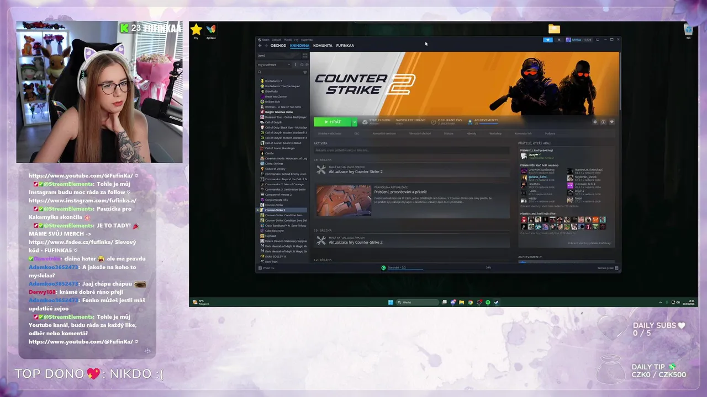Click the taskbar search box
Image resolution: width=707 pixels, height=397 pixels.
tap(418, 302)
